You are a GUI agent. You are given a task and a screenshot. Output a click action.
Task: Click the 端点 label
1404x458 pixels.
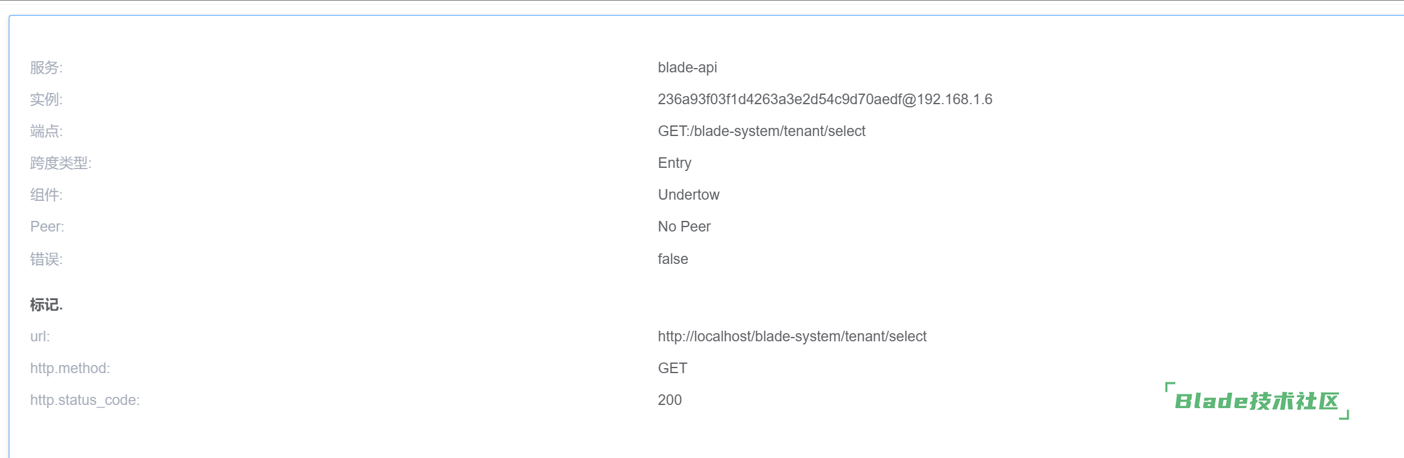[x=46, y=131]
